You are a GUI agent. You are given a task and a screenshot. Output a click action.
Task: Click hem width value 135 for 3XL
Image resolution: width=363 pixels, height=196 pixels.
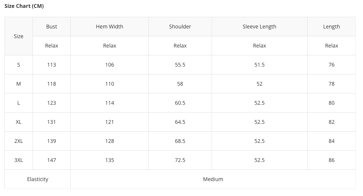110,160
